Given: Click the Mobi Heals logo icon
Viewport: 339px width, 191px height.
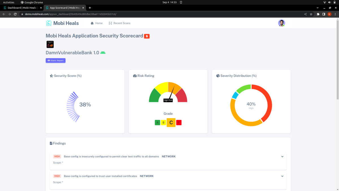Looking at the screenshot, I should tap(49, 23).
